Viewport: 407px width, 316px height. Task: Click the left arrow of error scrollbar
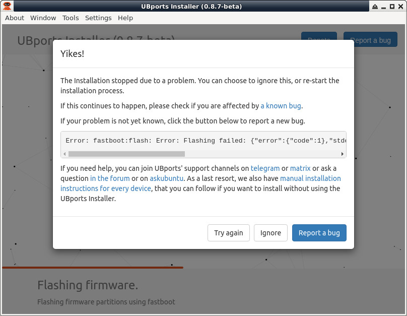point(64,154)
